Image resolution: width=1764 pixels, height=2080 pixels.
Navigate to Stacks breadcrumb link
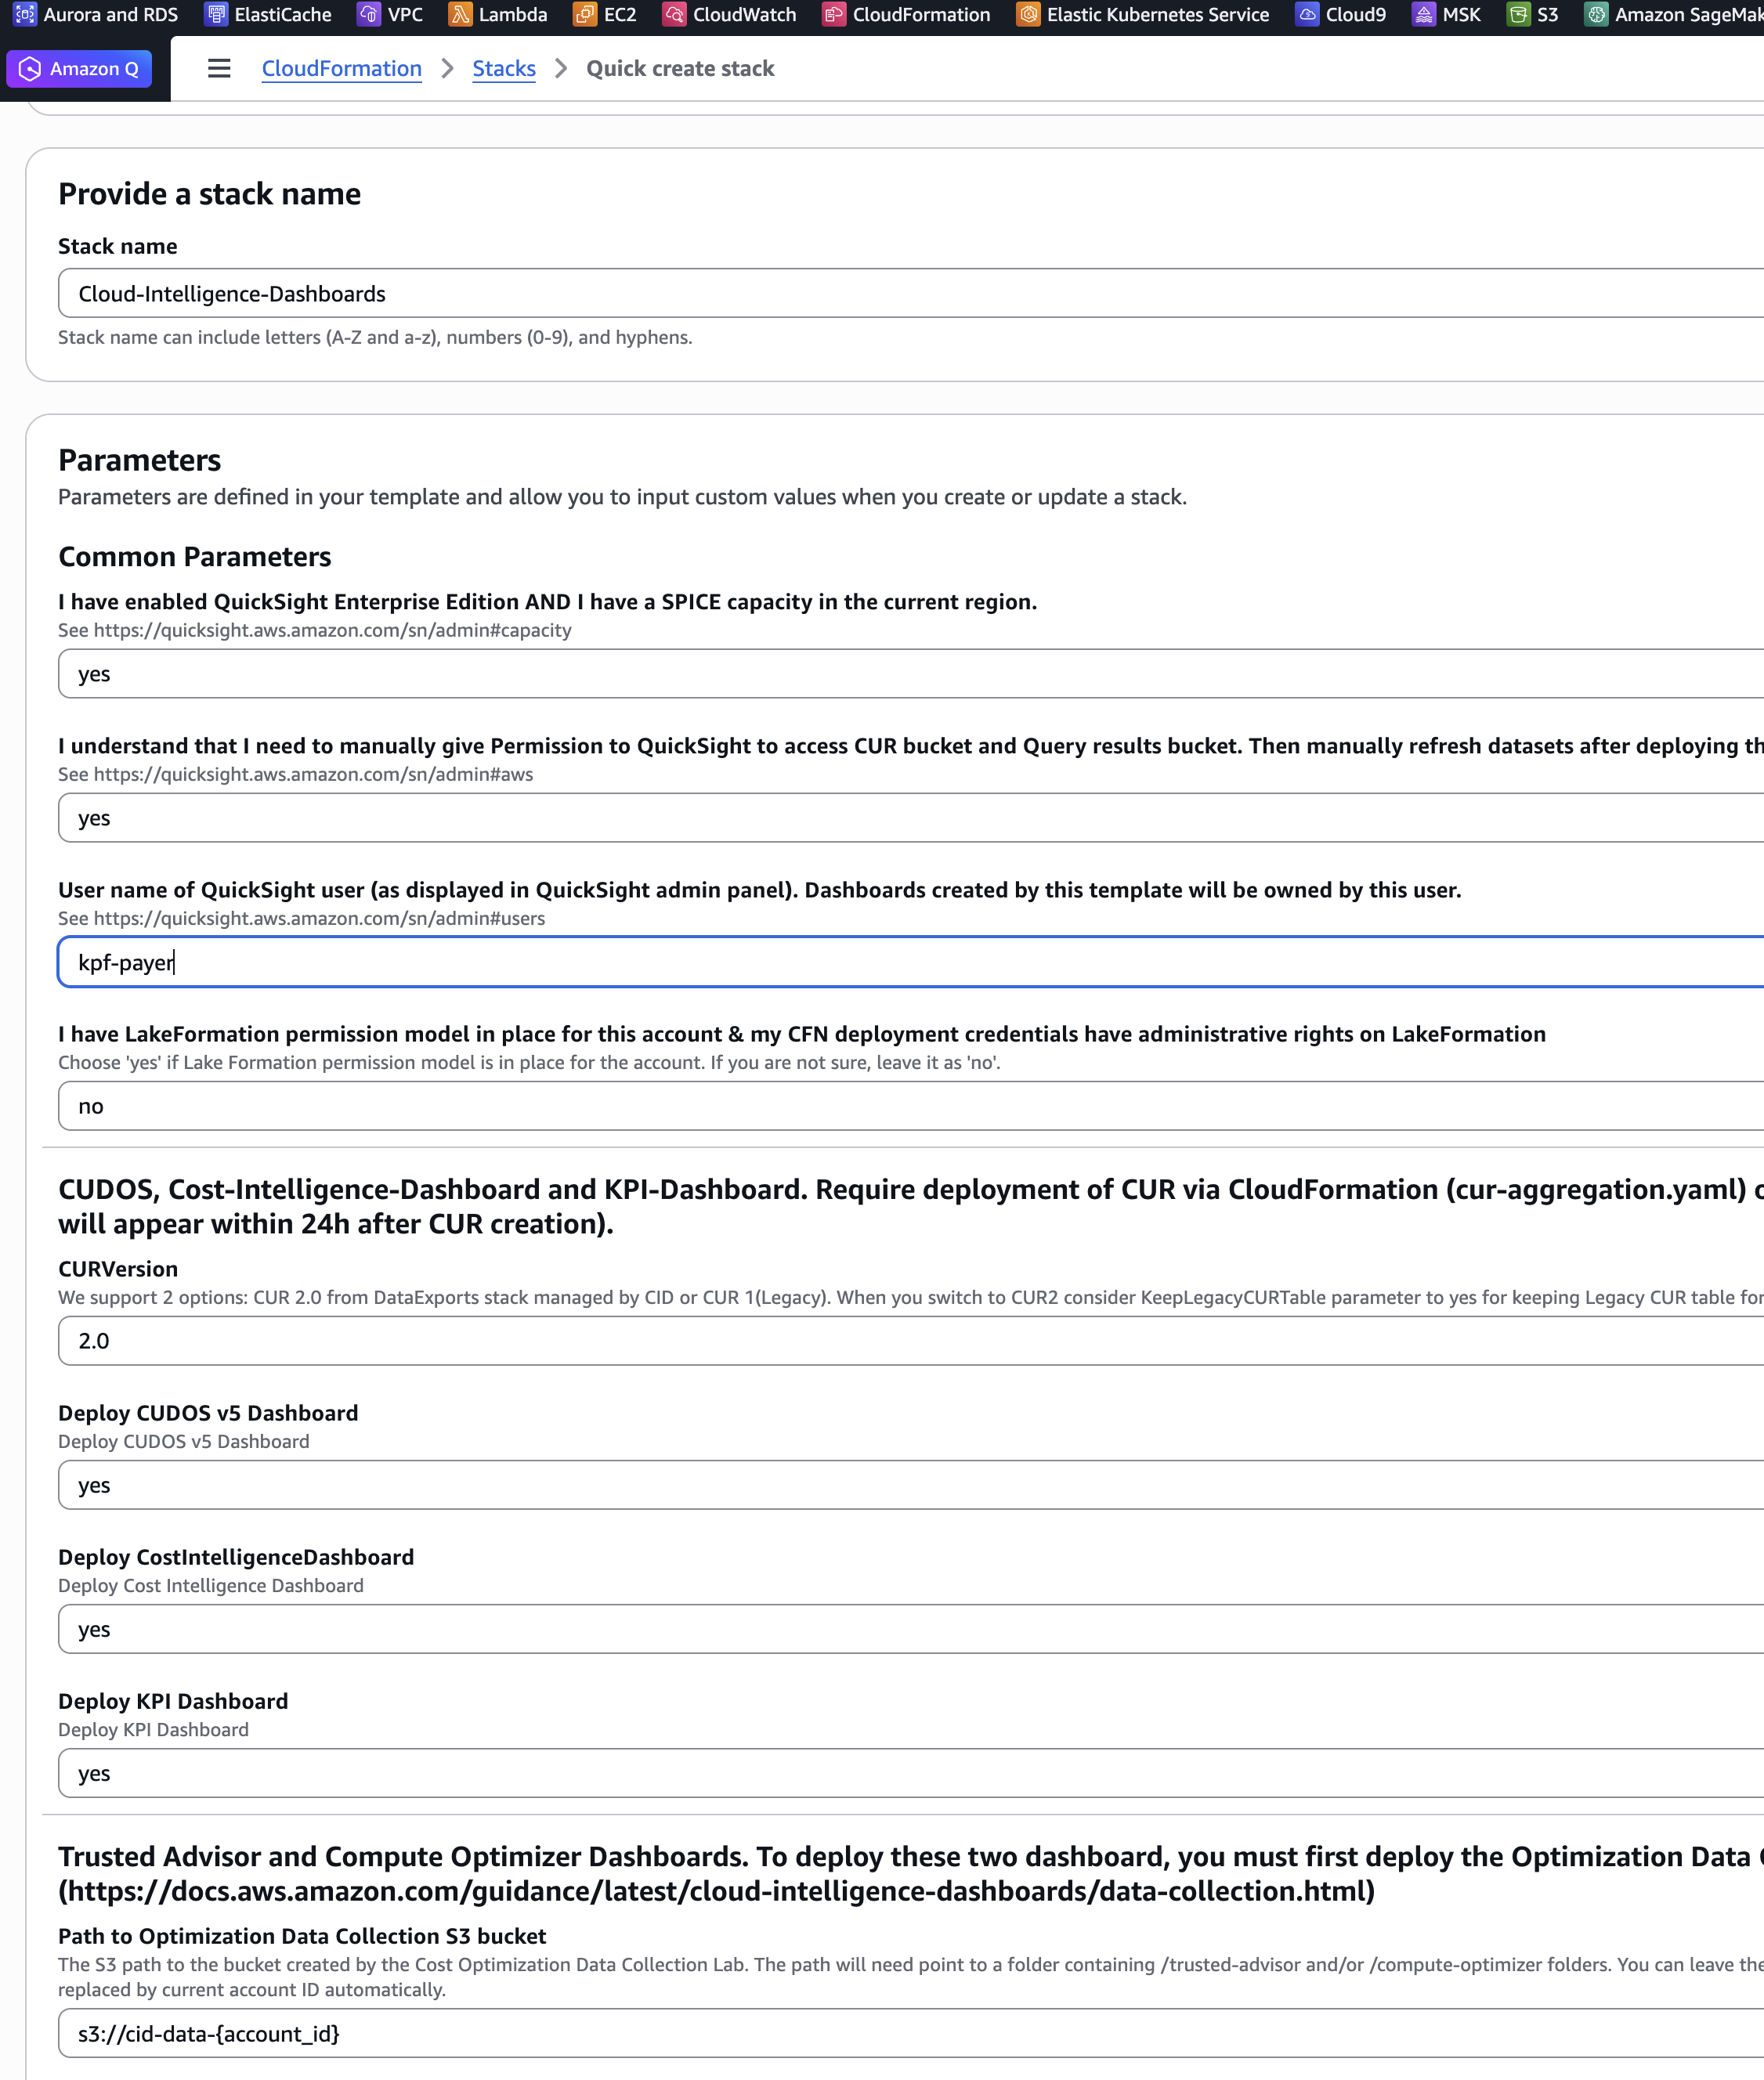[x=503, y=69]
